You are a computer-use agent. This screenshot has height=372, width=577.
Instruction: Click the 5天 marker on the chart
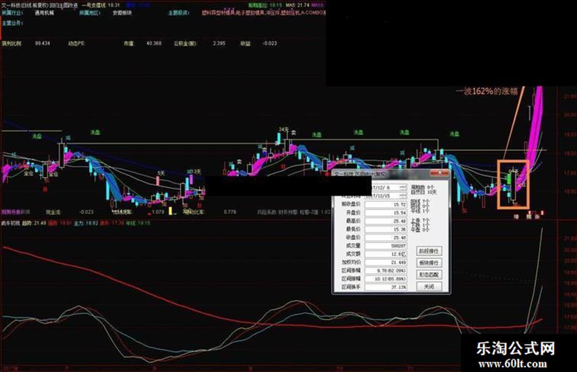pyautogui.click(x=161, y=173)
